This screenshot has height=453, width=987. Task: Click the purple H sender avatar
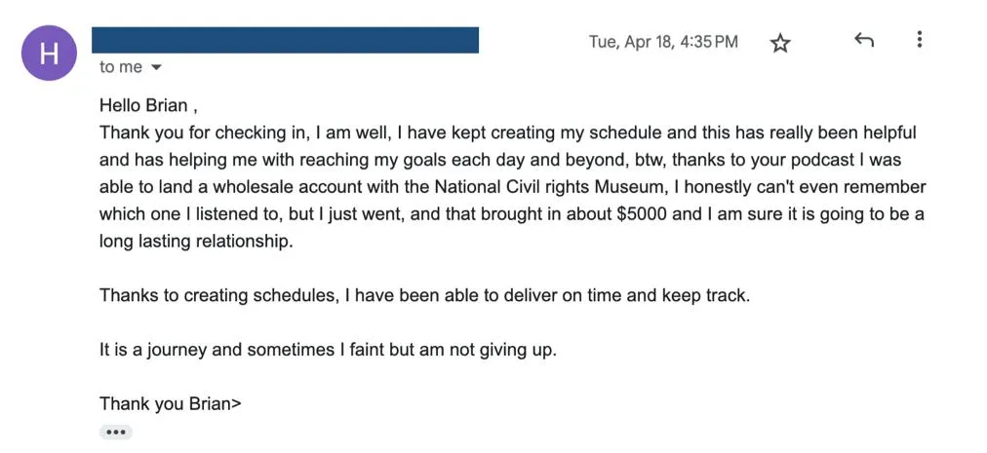48,54
